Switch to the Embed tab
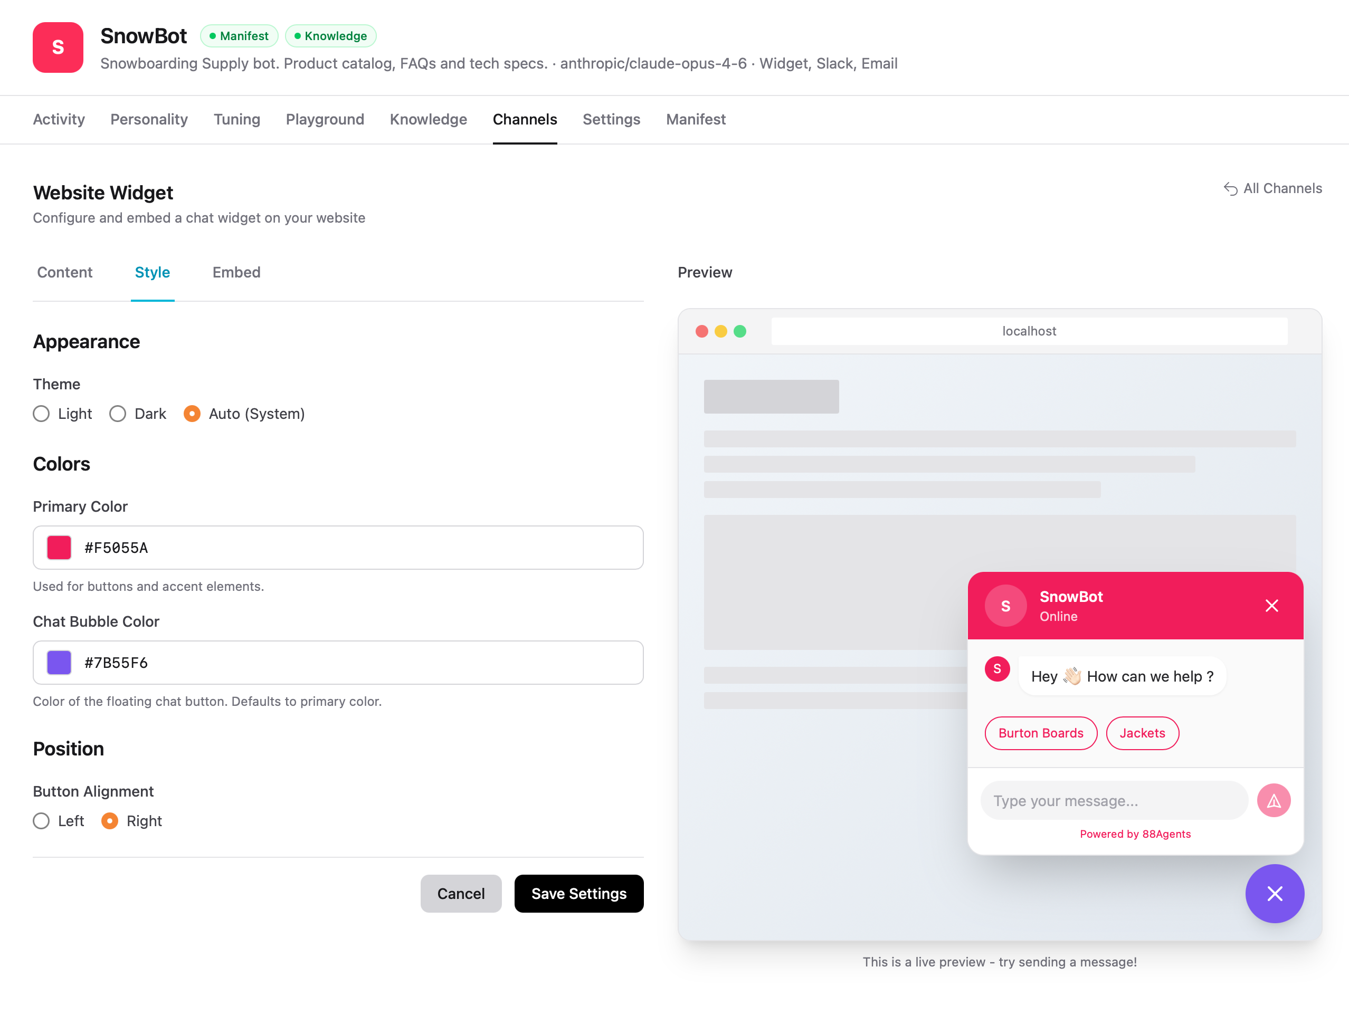Screen dimensions: 1349x1015 click(x=236, y=273)
